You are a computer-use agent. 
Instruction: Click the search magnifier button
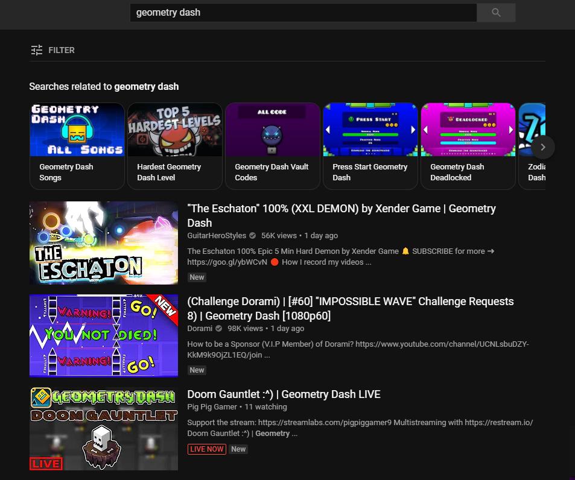point(496,13)
